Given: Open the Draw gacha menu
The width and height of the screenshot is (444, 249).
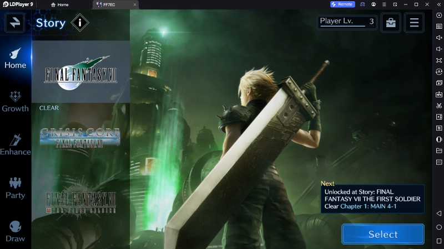Looking at the screenshot, I should click(x=16, y=231).
